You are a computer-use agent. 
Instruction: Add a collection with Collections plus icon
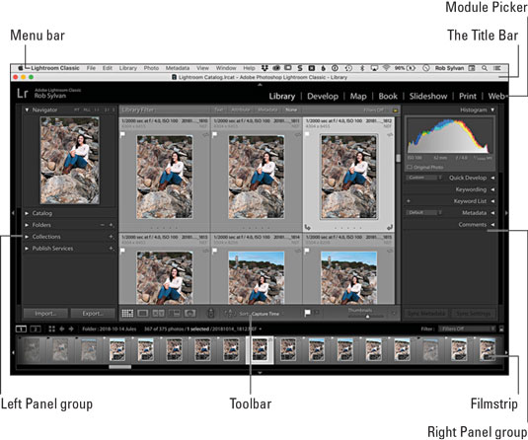point(112,237)
